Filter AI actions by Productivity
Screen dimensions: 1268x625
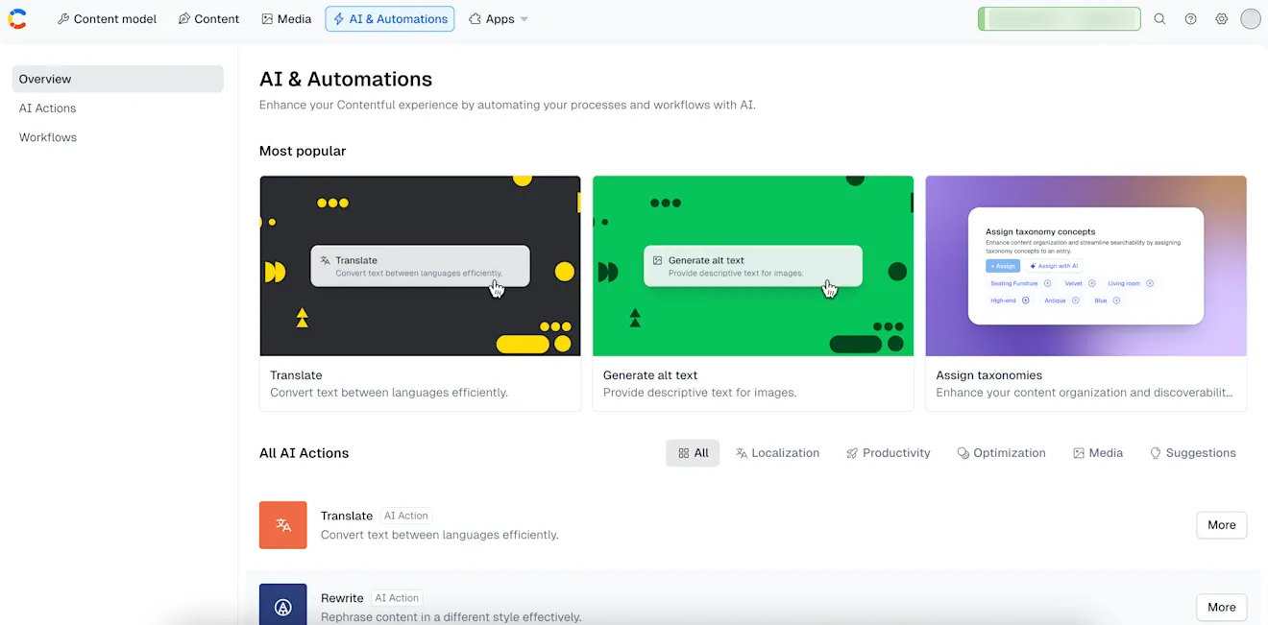coord(888,453)
